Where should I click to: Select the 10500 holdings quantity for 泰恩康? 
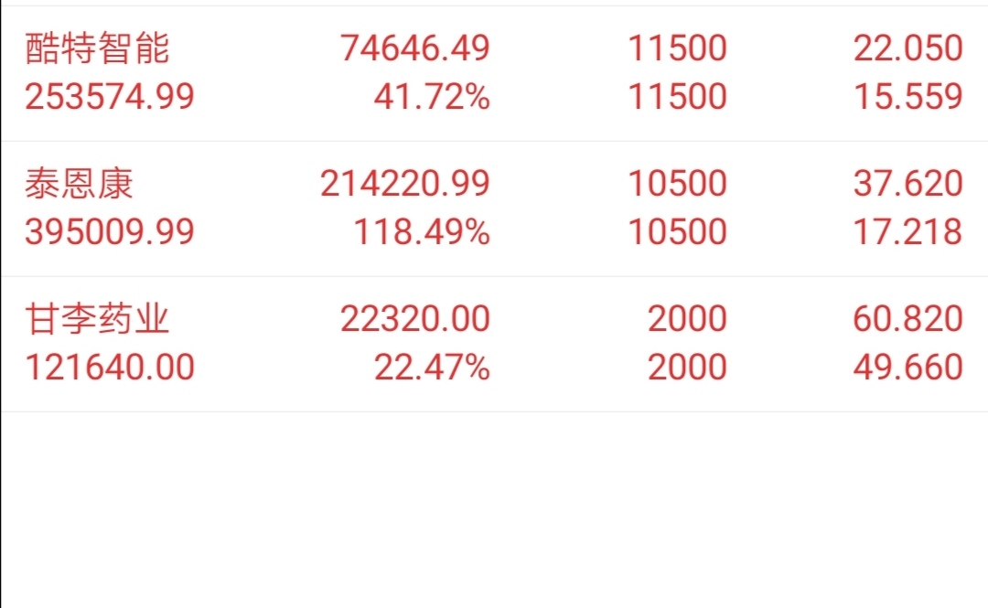(x=678, y=184)
